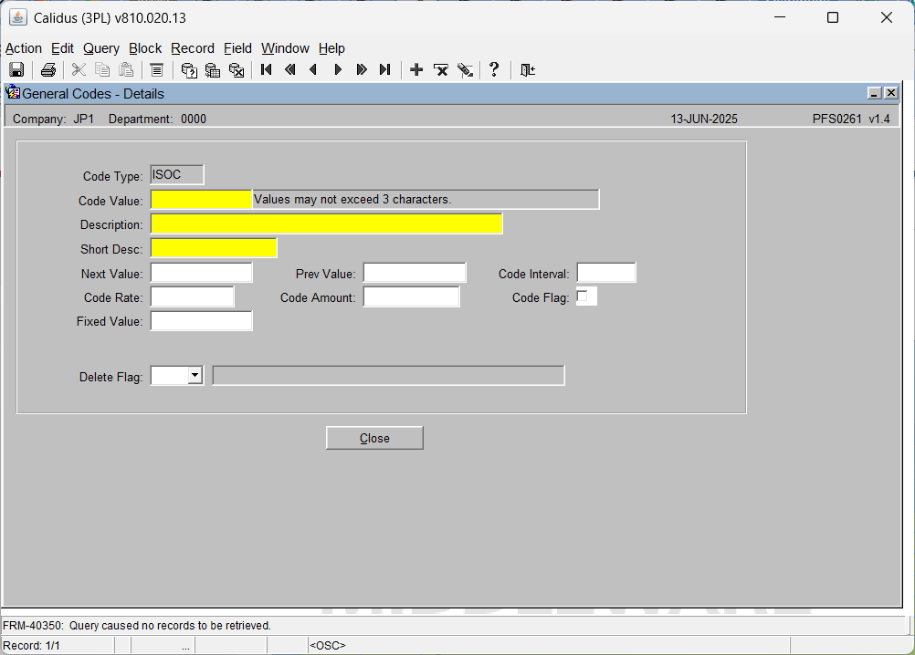
Task: Close the General Codes - Details inner window
Action: pyautogui.click(x=891, y=93)
